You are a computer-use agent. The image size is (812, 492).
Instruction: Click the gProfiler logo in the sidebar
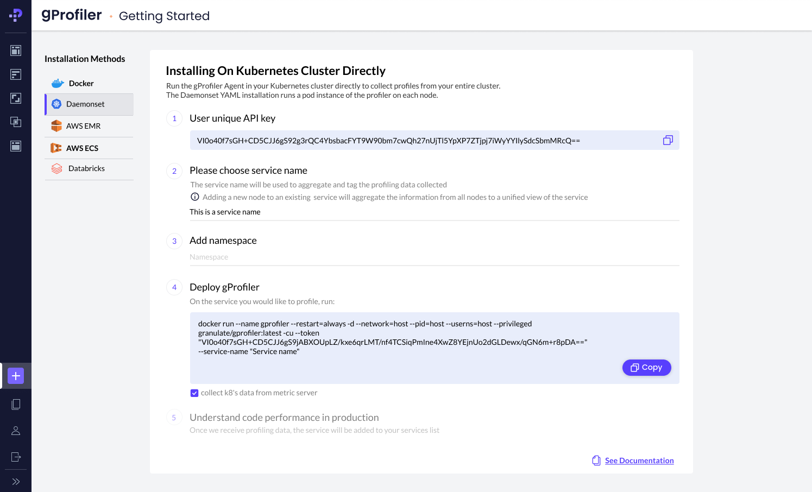click(16, 15)
